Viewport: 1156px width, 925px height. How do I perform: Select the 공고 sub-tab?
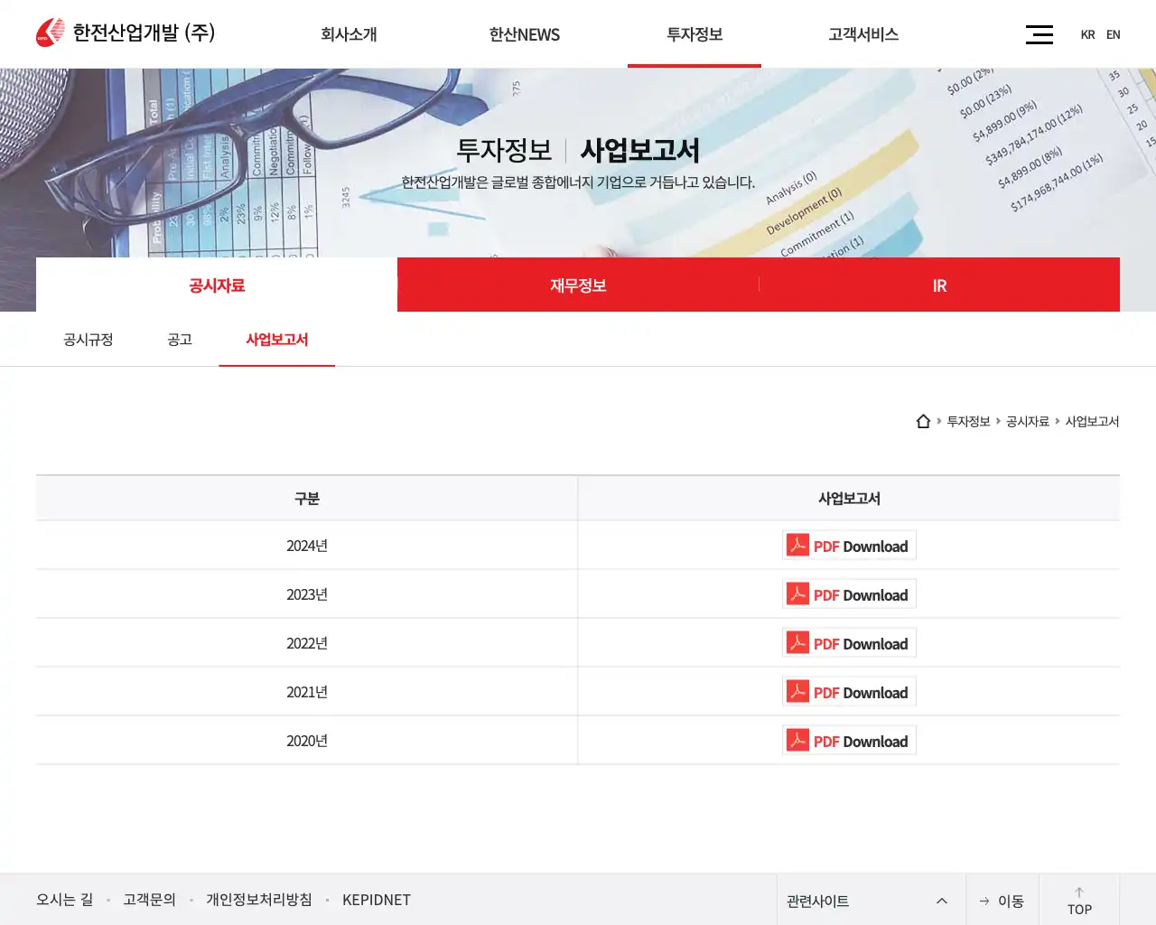tap(179, 340)
